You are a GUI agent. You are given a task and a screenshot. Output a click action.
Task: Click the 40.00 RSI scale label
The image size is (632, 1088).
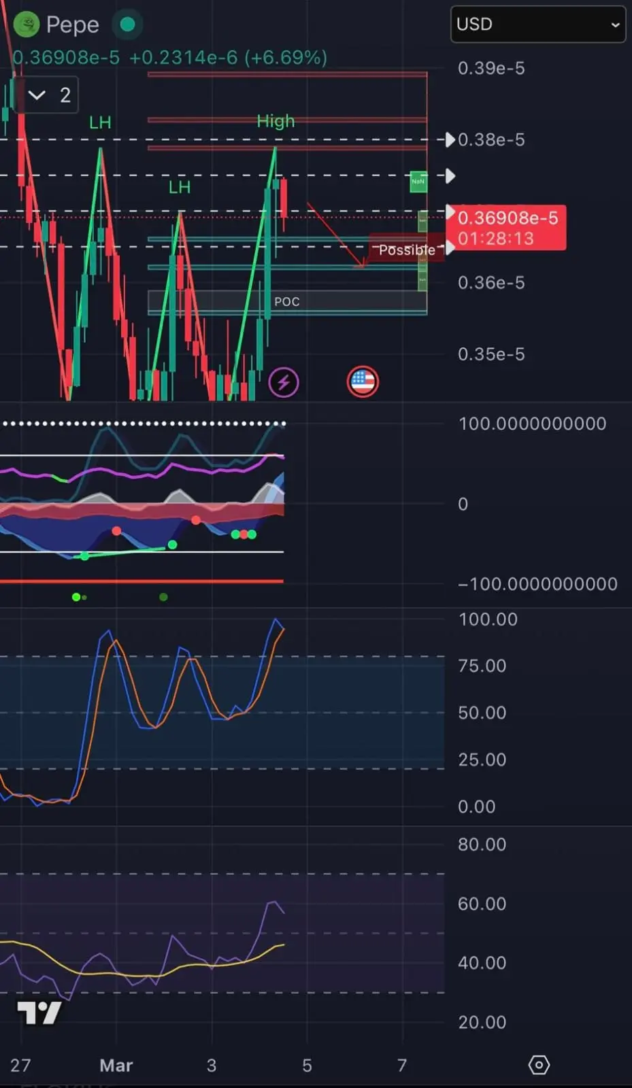(x=482, y=963)
